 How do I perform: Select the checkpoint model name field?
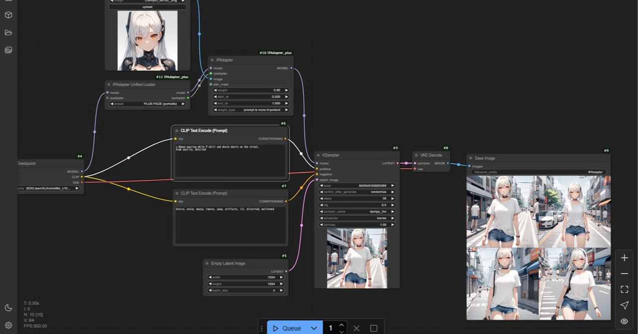tap(48, 188)
